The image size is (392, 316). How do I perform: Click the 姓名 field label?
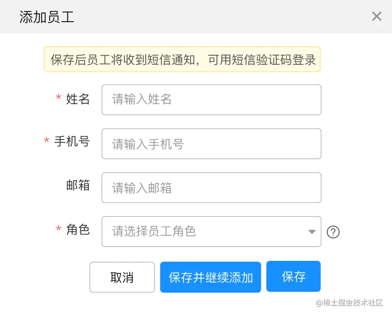78,99
